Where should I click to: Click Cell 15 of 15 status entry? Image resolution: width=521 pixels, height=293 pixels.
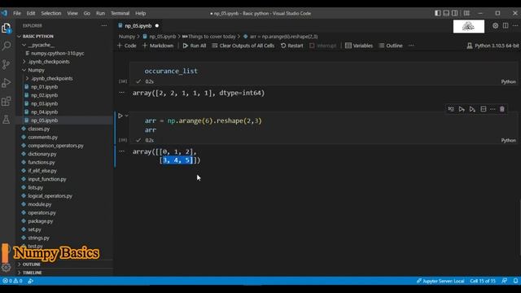tap(483, 281)
